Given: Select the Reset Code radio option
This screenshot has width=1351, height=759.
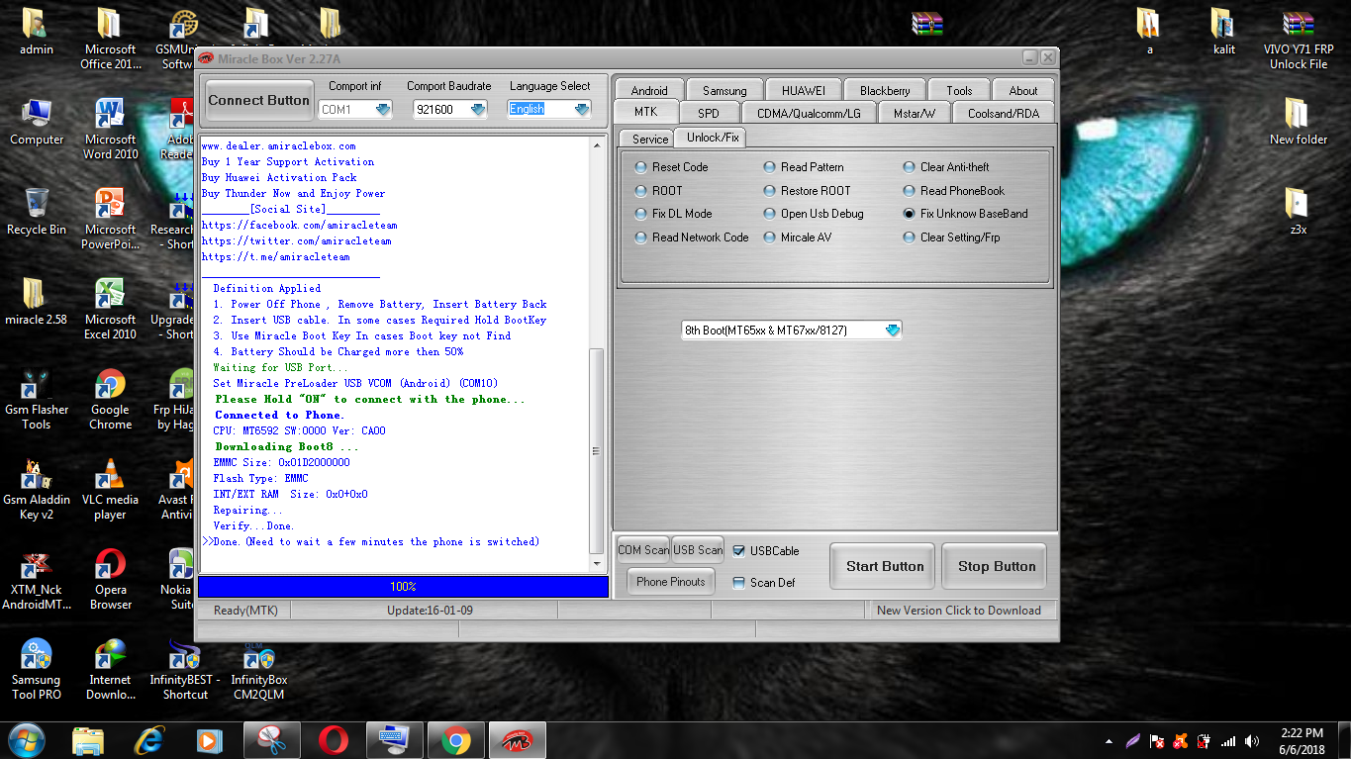Looking at the screenshot, I should point(672,167).
